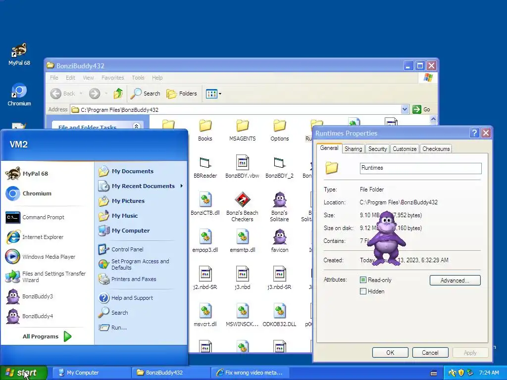This screenshot has height=380, width=507.
Task: Open MyPal 68 desktop shortcut
Action: pos(19,54)
